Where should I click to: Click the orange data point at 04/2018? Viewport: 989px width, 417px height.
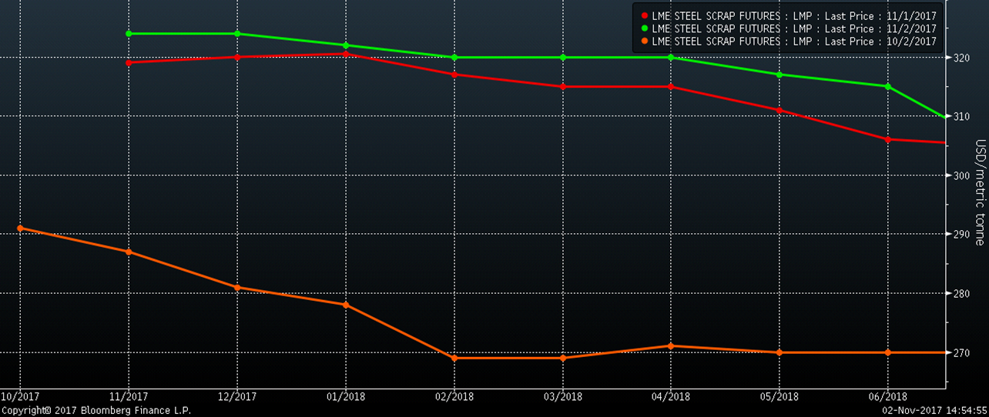(x=670, y=346)
